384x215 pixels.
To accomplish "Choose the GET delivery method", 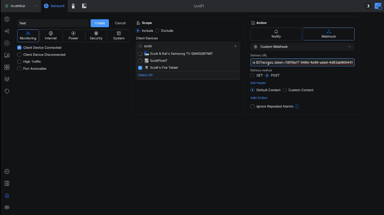I will (x=253, y=75).
